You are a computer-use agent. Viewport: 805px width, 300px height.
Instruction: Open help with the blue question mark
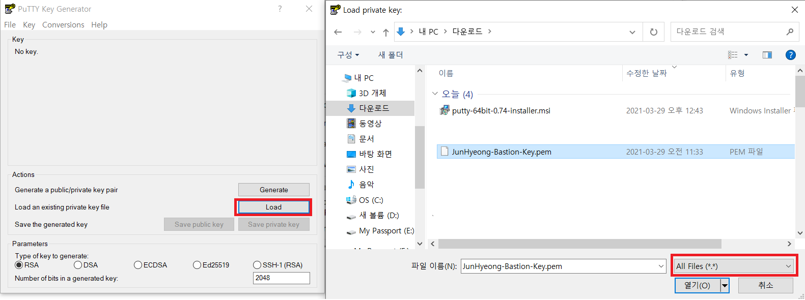791,55
